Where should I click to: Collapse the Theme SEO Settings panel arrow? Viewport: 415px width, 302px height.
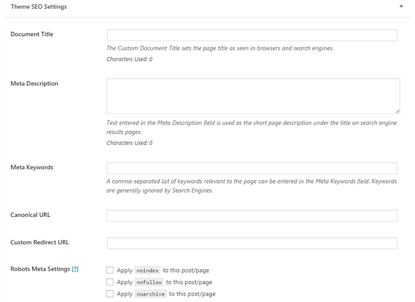(x=401, y=6)
